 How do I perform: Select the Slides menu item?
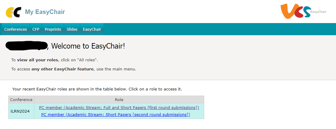coord(72,29)
